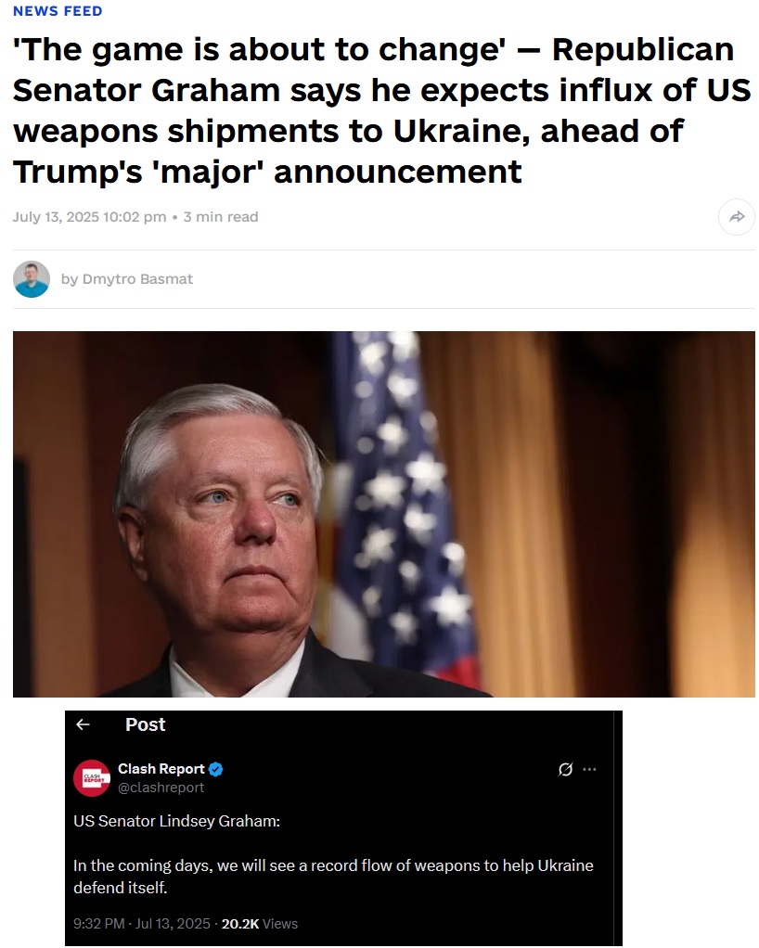Click the article headline text
Viewport: 759px width, 948px height.
coord(381,110)
